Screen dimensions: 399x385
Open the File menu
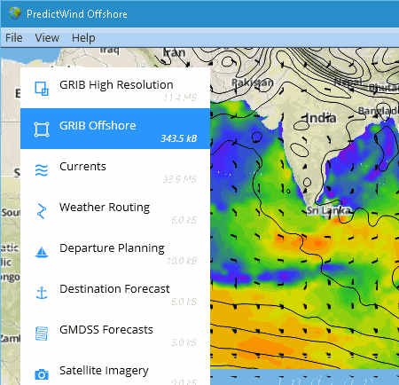tap(14, 38)
